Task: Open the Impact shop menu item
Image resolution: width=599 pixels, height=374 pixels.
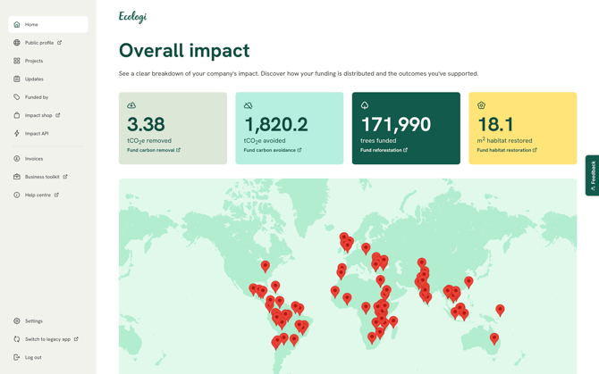Action: [38, 115]
